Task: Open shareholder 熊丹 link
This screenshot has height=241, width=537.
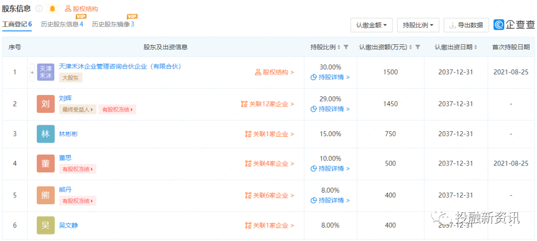Action: click(65, 190)
